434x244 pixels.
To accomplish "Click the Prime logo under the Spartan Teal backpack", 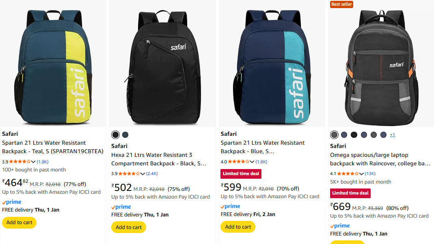I will [12, 202].
